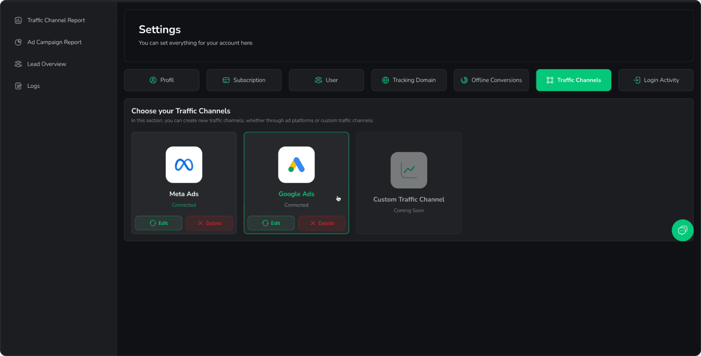Select the Tracking Domain tab

coord(409,80)
